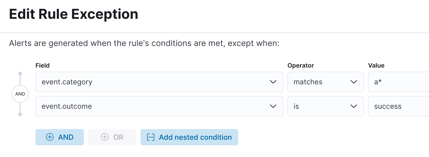Open the event.category field dropdown
This screenshot has height=157, width=429.
(x=153, y=82)
